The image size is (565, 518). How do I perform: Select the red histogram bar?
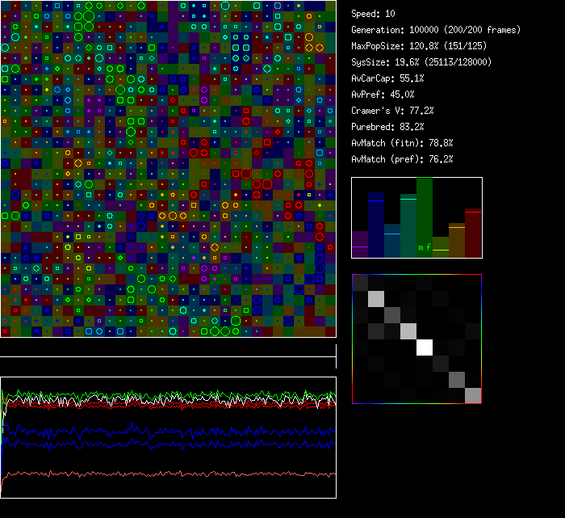click(473, 234)
